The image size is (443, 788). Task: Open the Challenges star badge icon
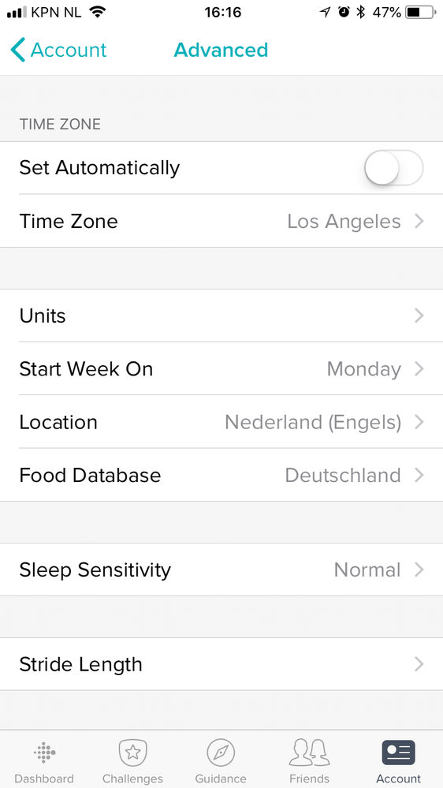click(132, 753)
